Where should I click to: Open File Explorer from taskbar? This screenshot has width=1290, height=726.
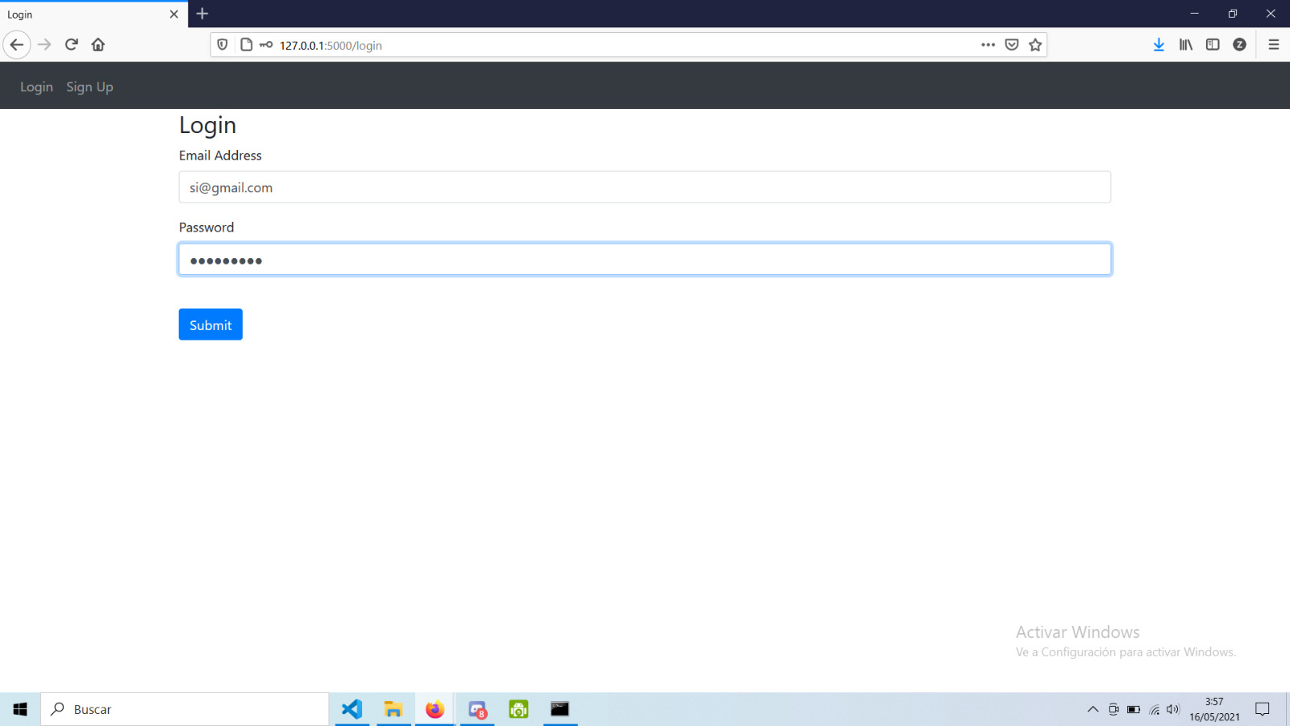click(393, 709)
